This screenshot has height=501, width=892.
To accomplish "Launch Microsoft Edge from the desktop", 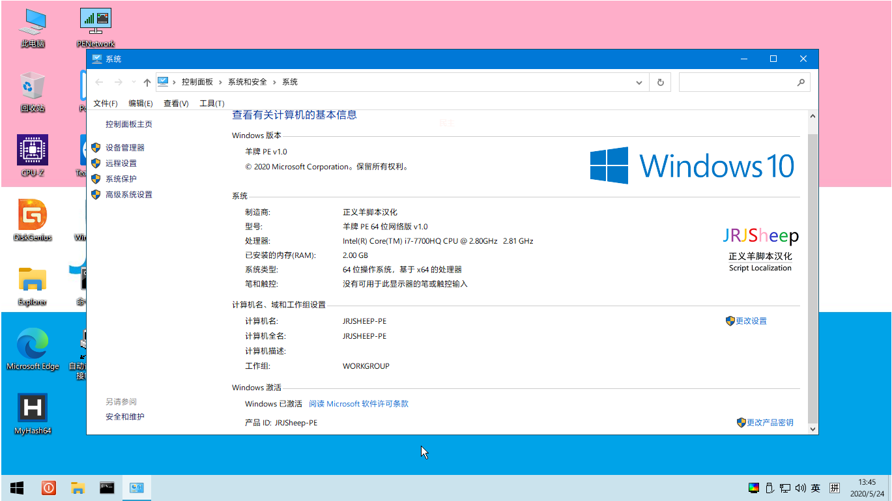I will coord(33,350).
